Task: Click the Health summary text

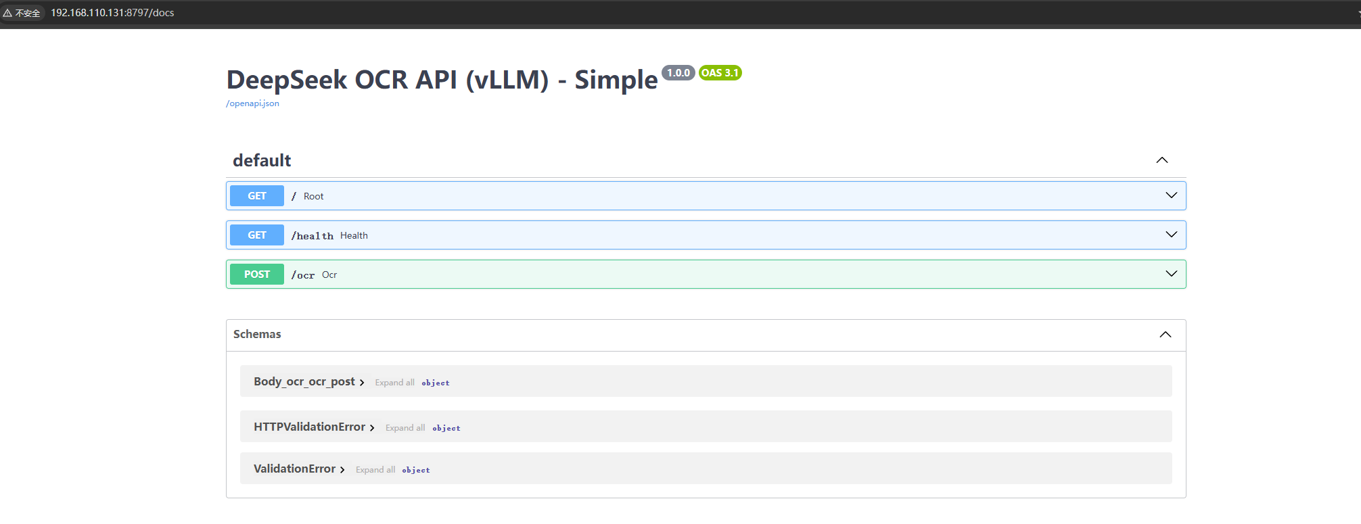Action: [x=354, y=235]
